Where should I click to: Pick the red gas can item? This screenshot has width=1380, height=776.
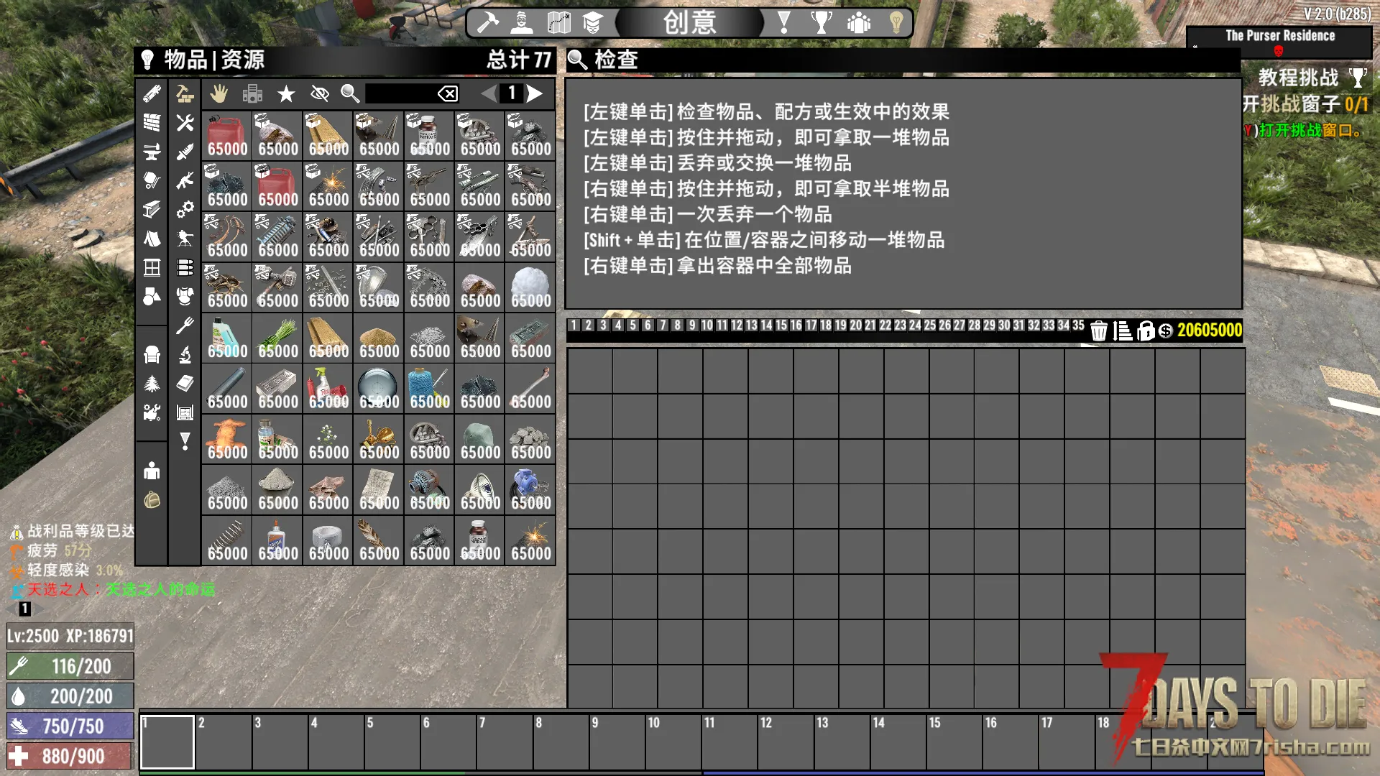[x=227, y=135]
